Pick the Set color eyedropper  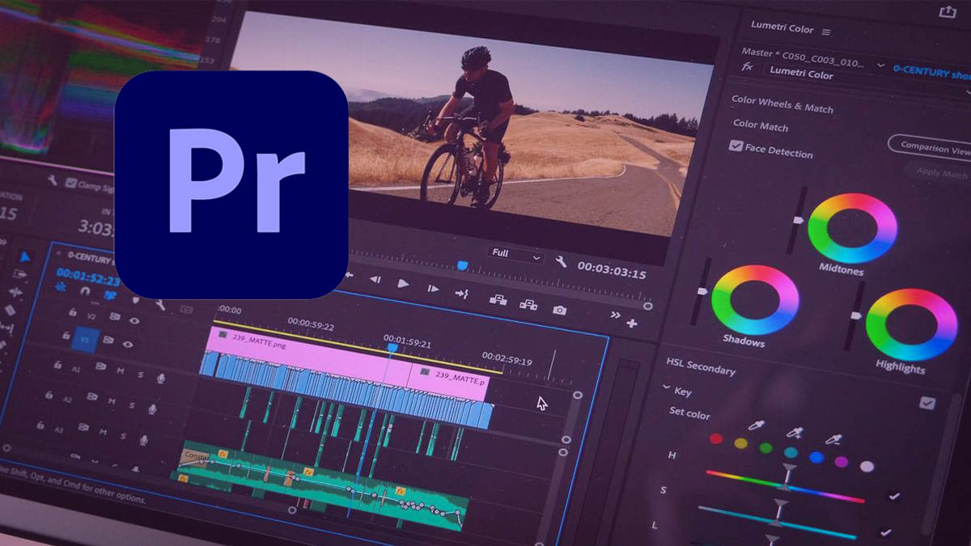[x=757, y=425]
